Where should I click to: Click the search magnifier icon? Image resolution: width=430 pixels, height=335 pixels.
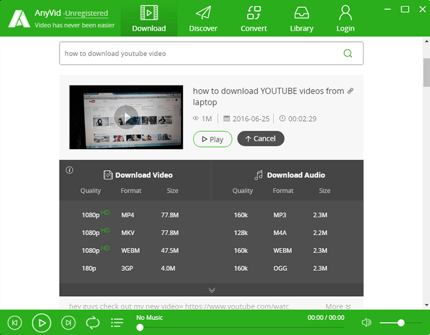(x=348, y=53)
